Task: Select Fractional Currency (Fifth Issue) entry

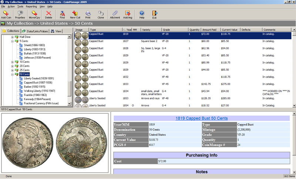Action: pos(41,103)
